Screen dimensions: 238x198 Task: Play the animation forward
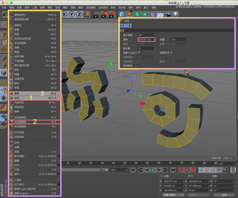(x=153, y=170)
